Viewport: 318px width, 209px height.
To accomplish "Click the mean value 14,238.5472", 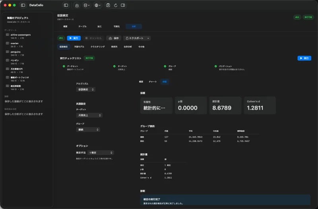I will click(x=196, y=141).
